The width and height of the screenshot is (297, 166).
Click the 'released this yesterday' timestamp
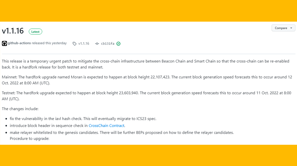point(49,43)
